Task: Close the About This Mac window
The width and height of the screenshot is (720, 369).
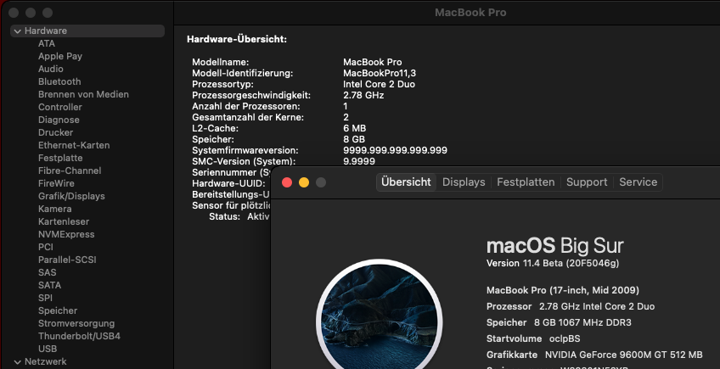Action: (287, 182)
